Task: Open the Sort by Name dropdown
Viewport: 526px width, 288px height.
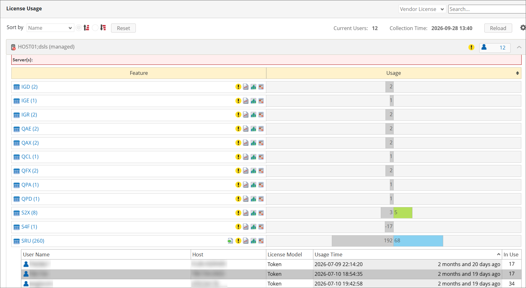Action: [x=50, y=28]
